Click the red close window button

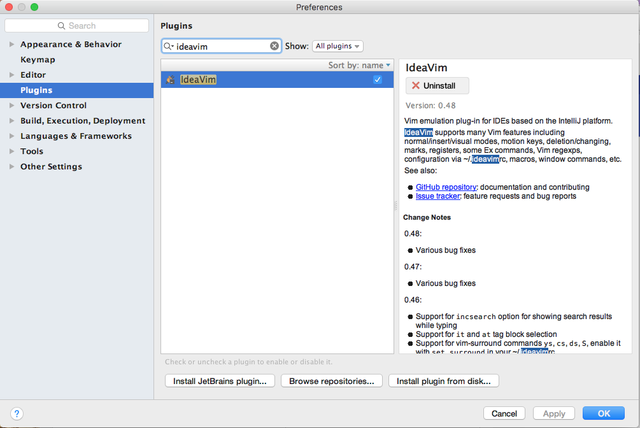[8, 7]
